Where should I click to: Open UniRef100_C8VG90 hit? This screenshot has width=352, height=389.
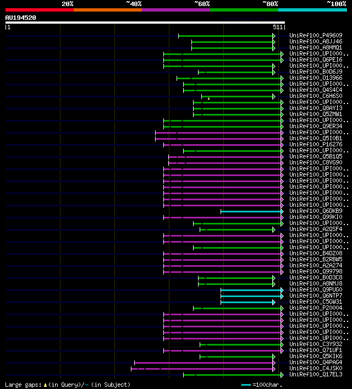[x=316, y=162]
